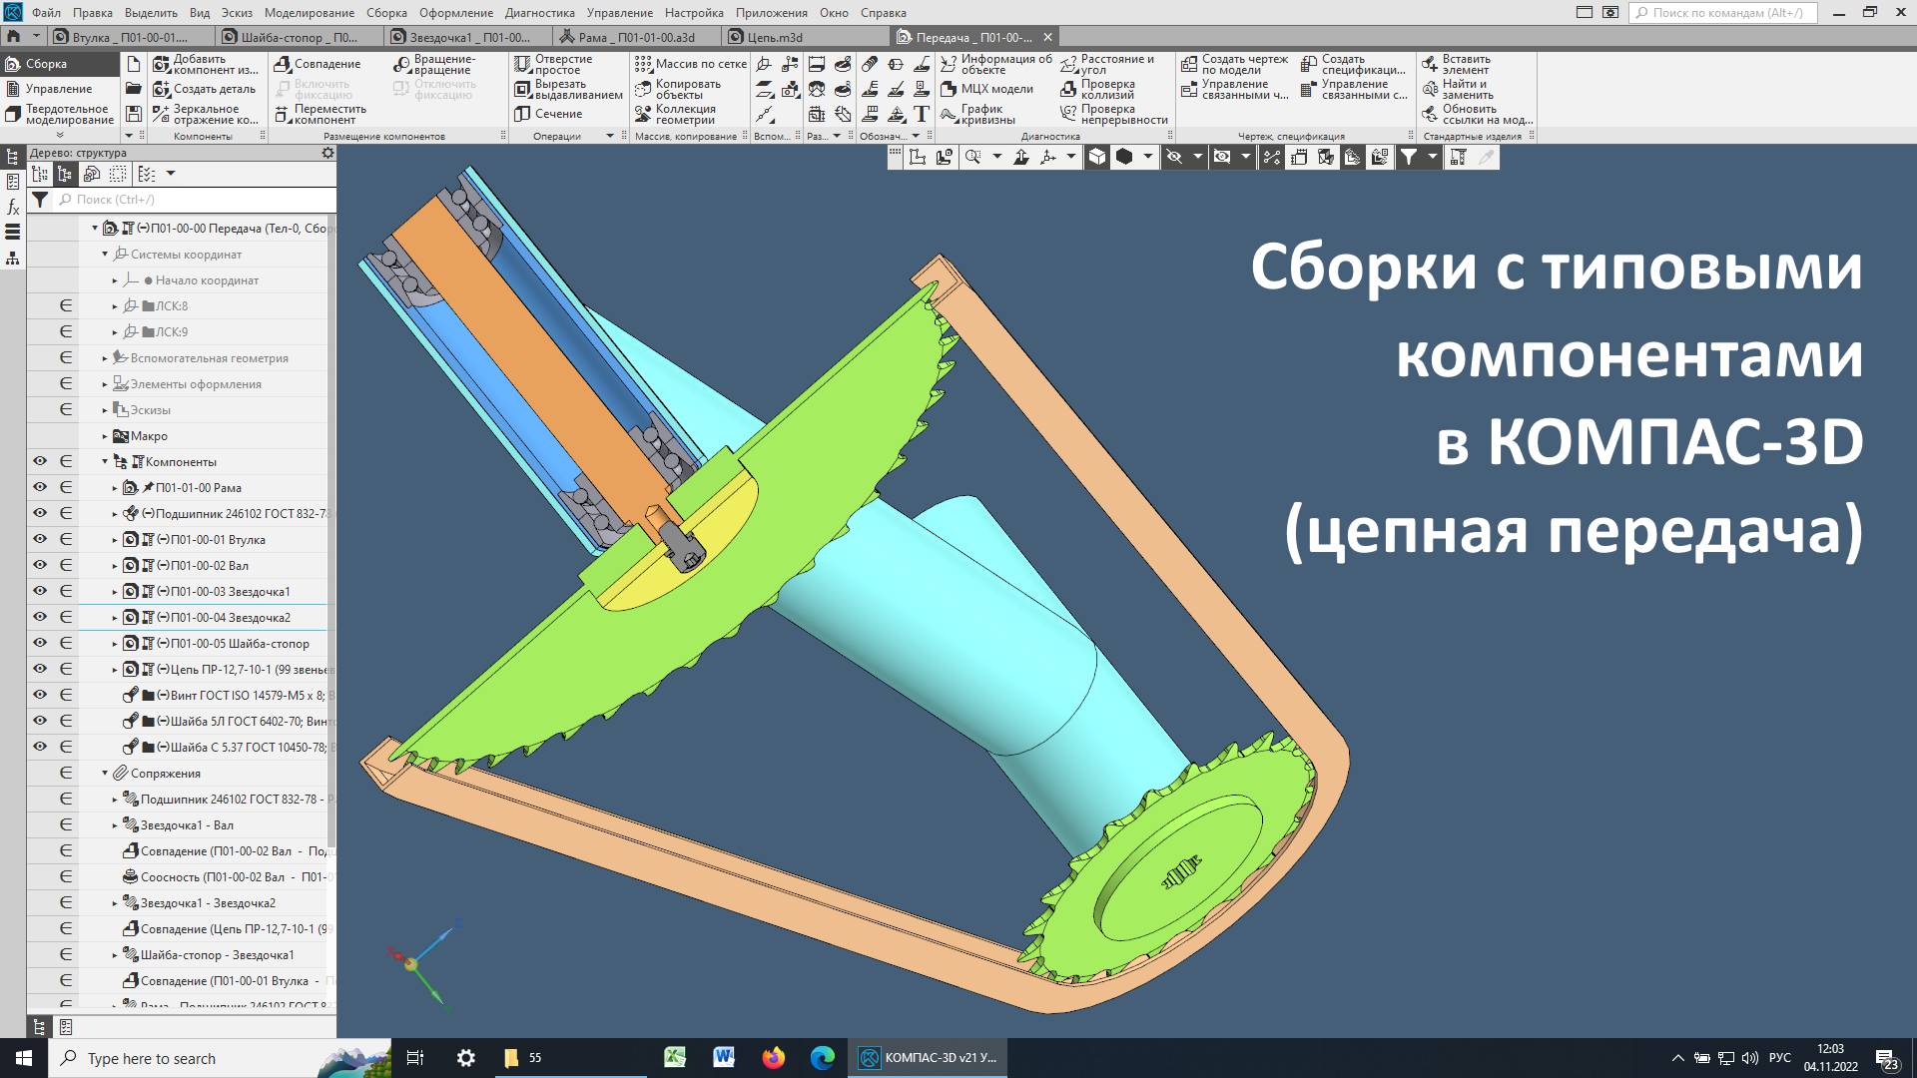This screenshot has width=1917, height=1078.
Task: Click the Create drawing from model icon
Action: [1189, 64]
